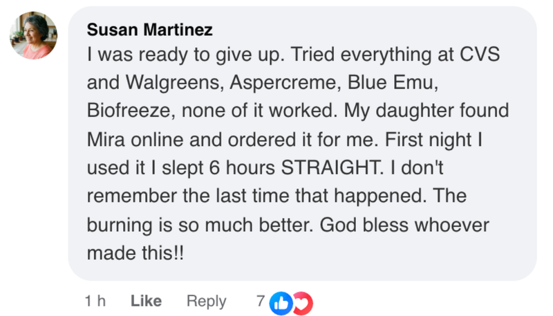The height and width of the screenshot is (316, 553).
Task: Open the Susan Martinez profile name link
Action: point(150,30)
